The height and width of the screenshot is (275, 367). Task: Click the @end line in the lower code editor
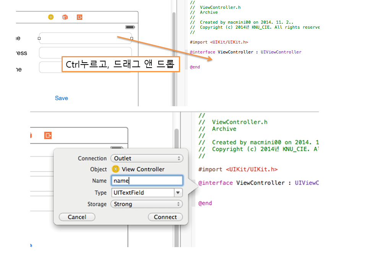pyautogui.click(x=205, y=203)
